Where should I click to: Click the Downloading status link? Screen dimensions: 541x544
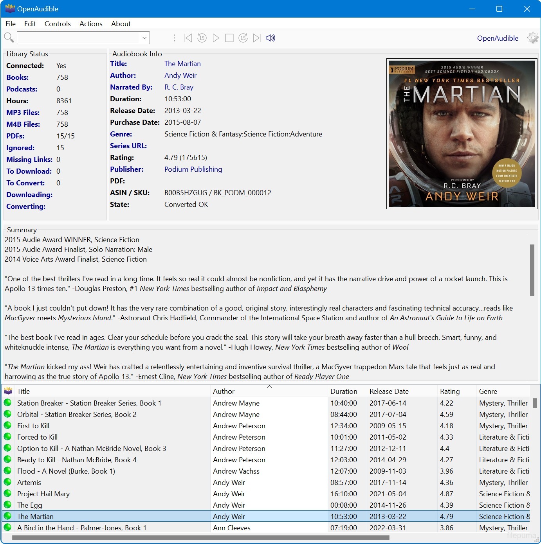coord(29,195)
